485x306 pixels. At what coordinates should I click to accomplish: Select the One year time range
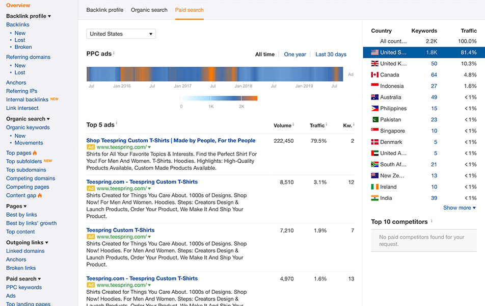click(x=295, y=55)
